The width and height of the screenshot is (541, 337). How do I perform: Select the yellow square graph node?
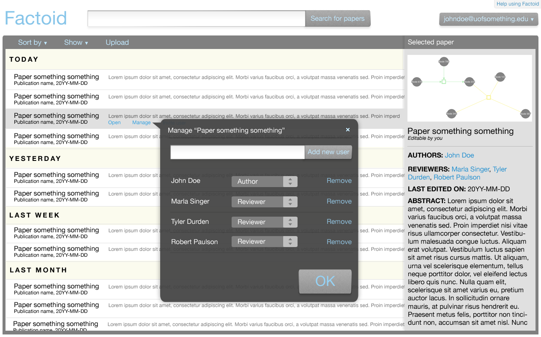coord(489,98)
